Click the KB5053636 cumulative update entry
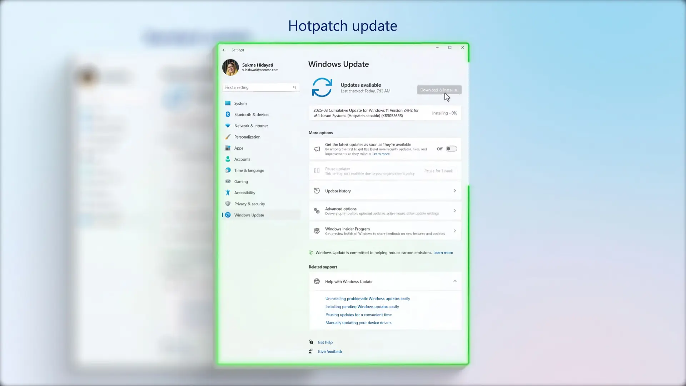The image size is (686, 386). pos(385,113)
